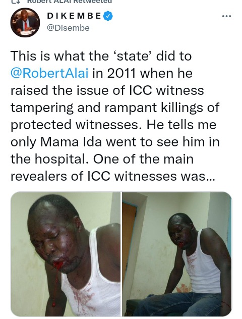
Task: Open the left close-up photo attachment
Action: coord(65,254)
